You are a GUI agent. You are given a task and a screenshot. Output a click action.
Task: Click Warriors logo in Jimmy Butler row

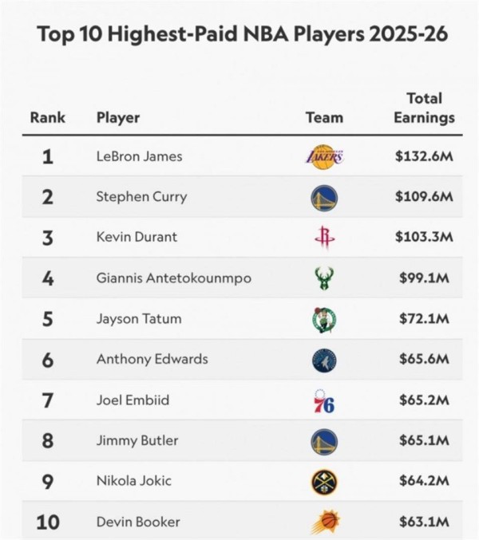pyautogui.click(x=324, y=441)
